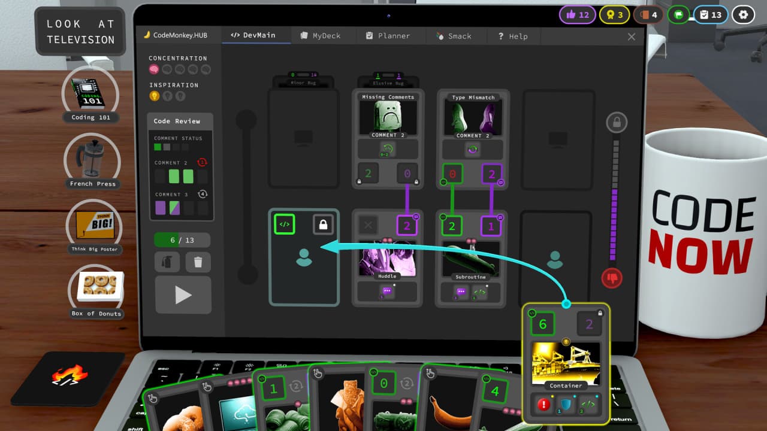This screenshot has height=431, width=767.
Task: Click the greyed X box on Huddle card
Action: click(369, 225)
